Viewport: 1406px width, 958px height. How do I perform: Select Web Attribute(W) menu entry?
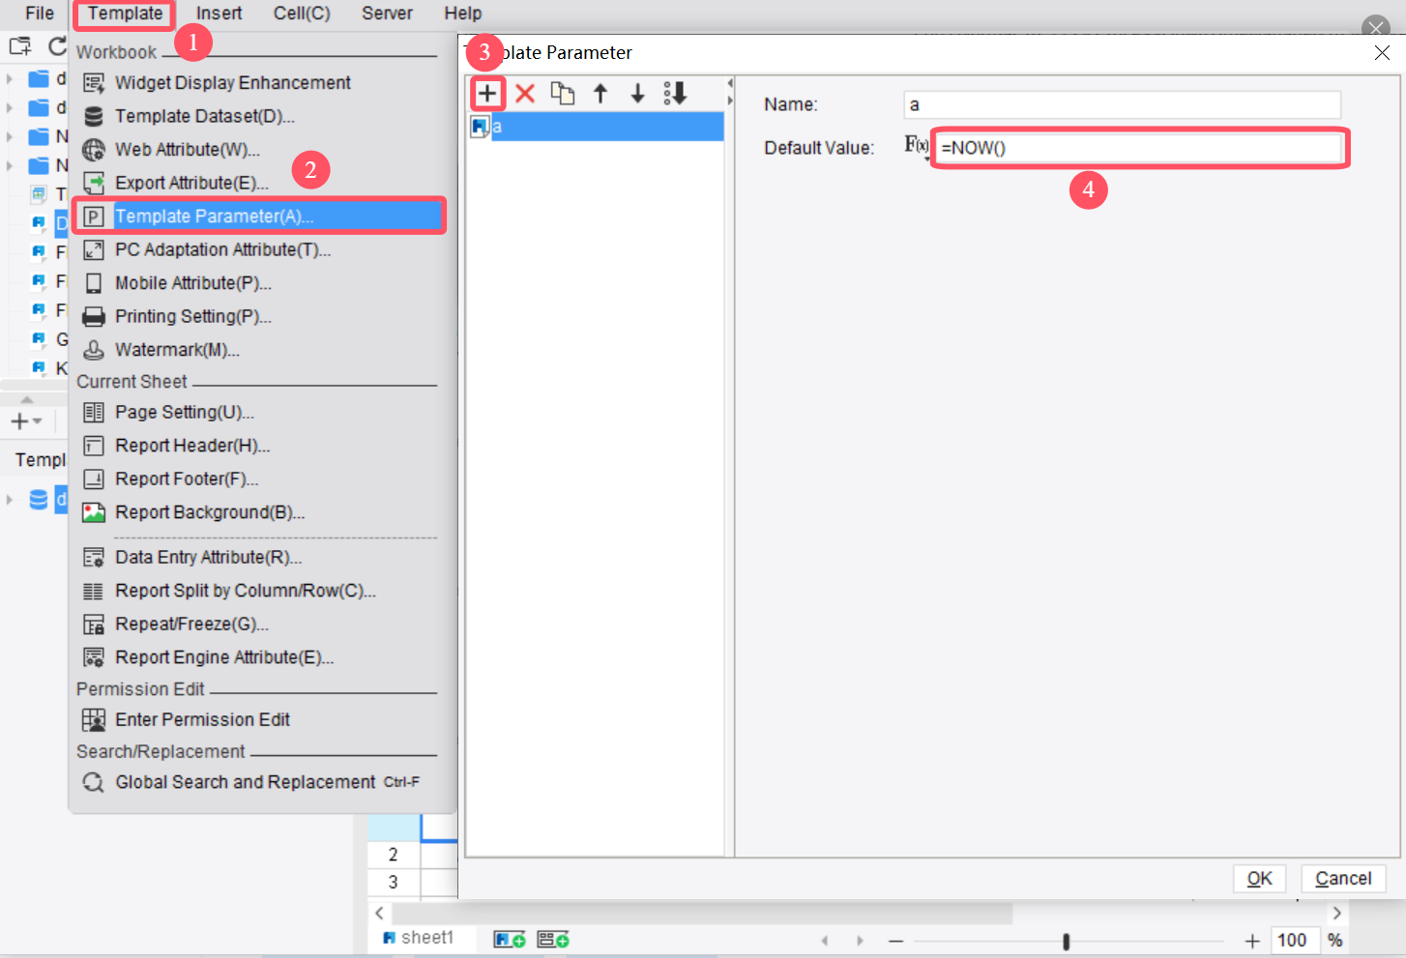[x=188, y=150]
